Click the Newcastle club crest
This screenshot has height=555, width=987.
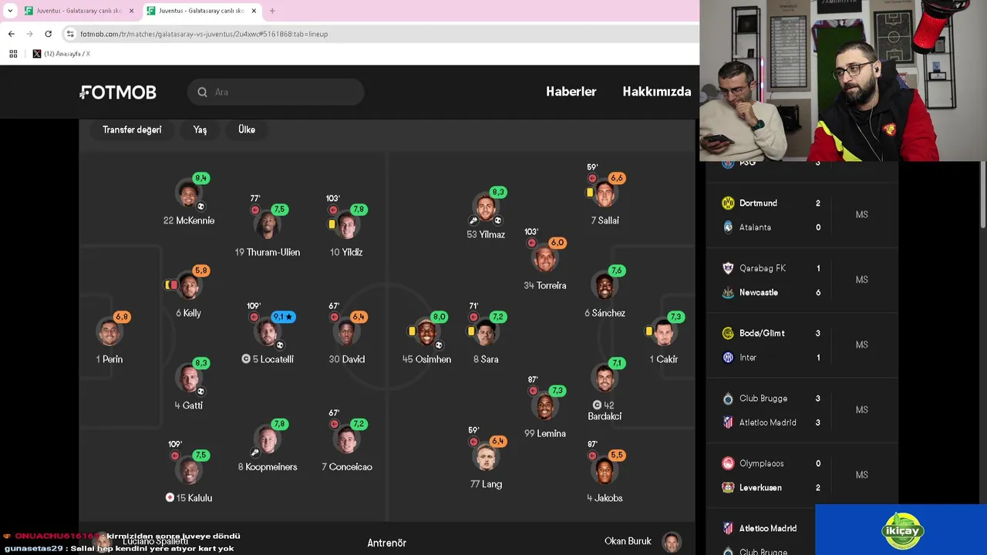pyautogui.click(x=728, y=292)
